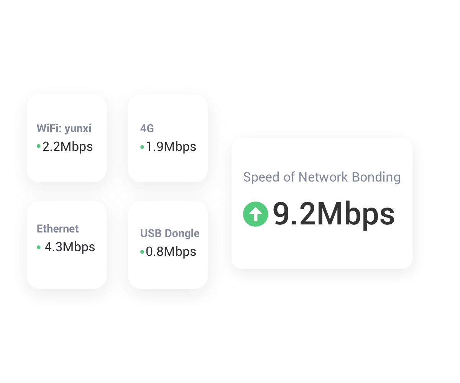Viewport: 460px width, 383px height.
Task: Select the Ethernet connection label
Action: [58, 229]
